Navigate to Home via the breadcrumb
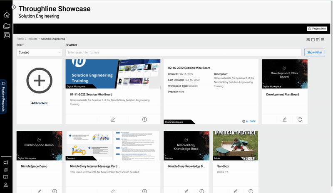The height and width of the screenshot is (193, 333). [20, 39]
